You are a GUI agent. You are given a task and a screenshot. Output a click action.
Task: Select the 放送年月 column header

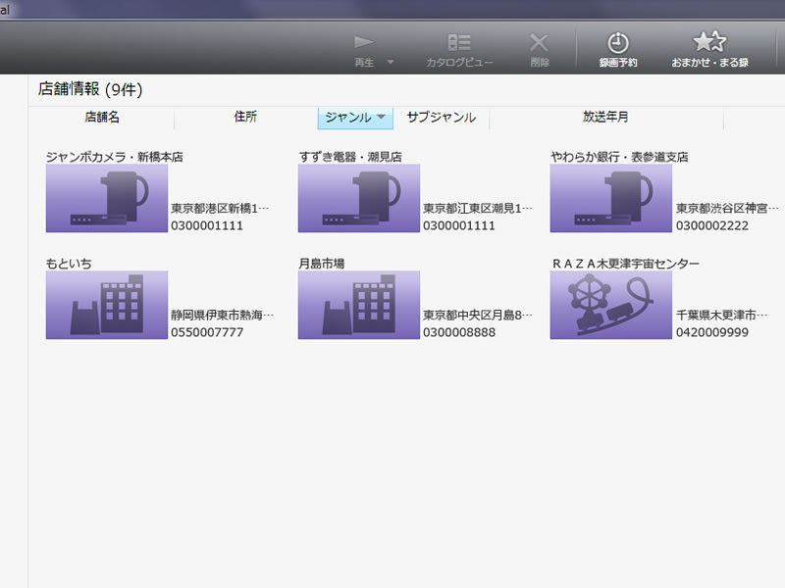(x=605, y=118)
